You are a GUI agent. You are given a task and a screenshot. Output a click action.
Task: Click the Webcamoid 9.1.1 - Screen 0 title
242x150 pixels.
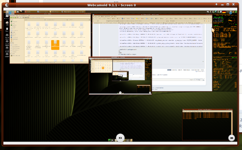tap(112, 5)
